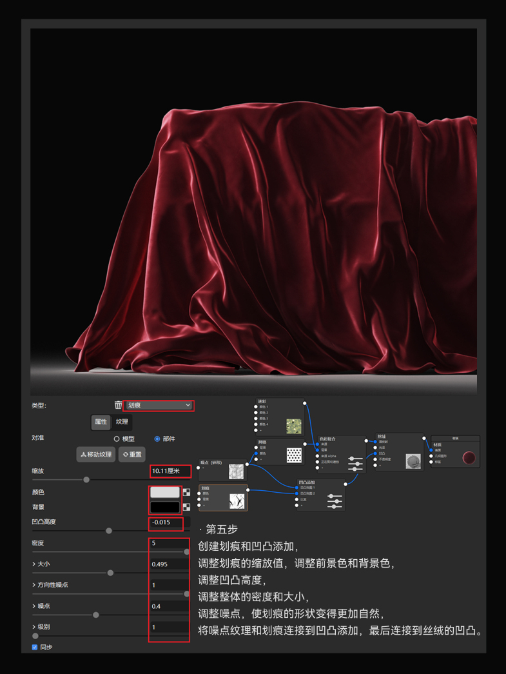This screenshot has width=506, height=674.
Task: Click the velvet material node preview
Action: [x=413, y=461]
